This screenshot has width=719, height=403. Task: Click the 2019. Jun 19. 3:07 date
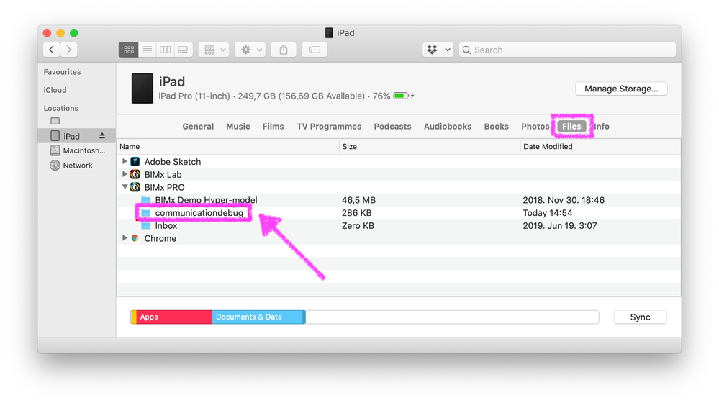coord(560,225)
